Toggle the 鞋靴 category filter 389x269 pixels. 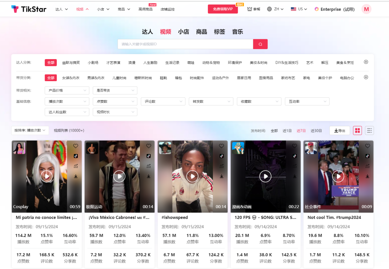coord(163,78)
